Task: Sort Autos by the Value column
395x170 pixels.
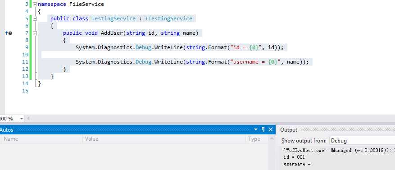Action: (164, 139)
